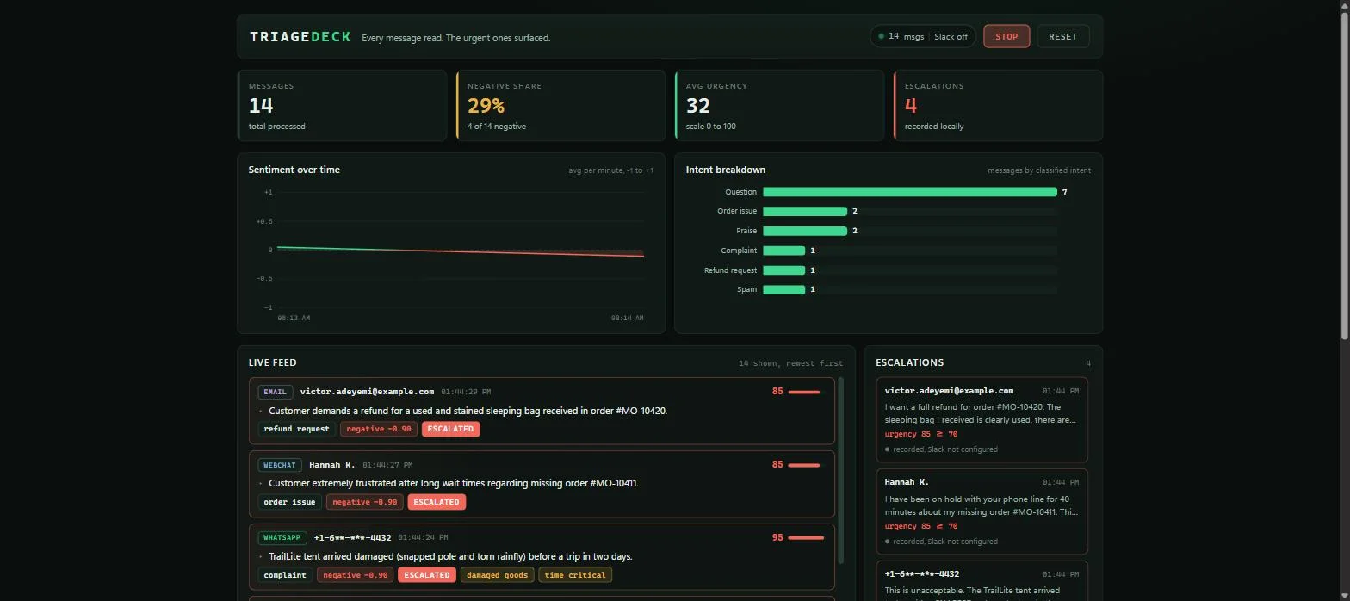
Task: Click negative -0.90 tag on order issue message
Action: point(365,502)
